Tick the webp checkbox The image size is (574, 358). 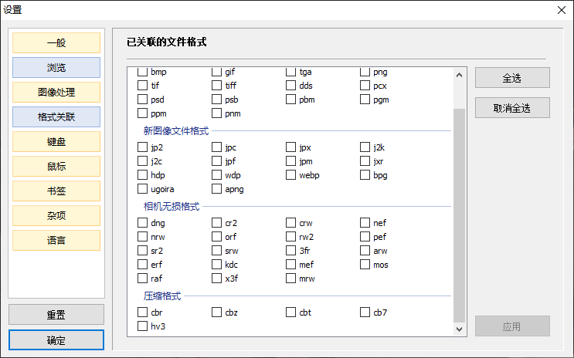290,175
